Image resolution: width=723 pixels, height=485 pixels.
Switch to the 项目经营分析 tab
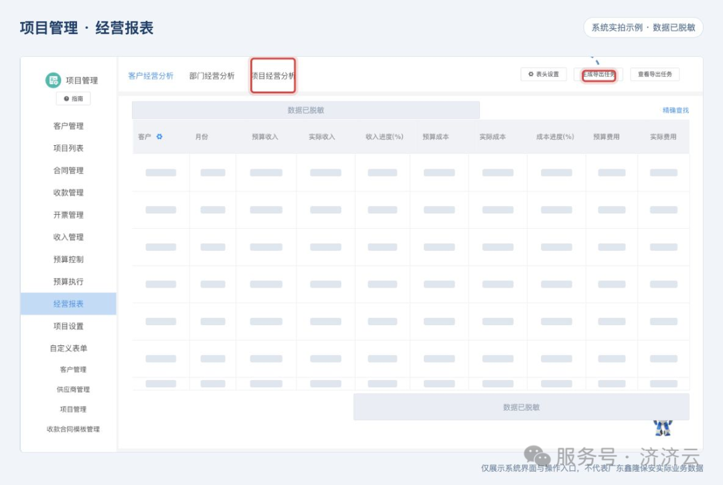[273, 76]
